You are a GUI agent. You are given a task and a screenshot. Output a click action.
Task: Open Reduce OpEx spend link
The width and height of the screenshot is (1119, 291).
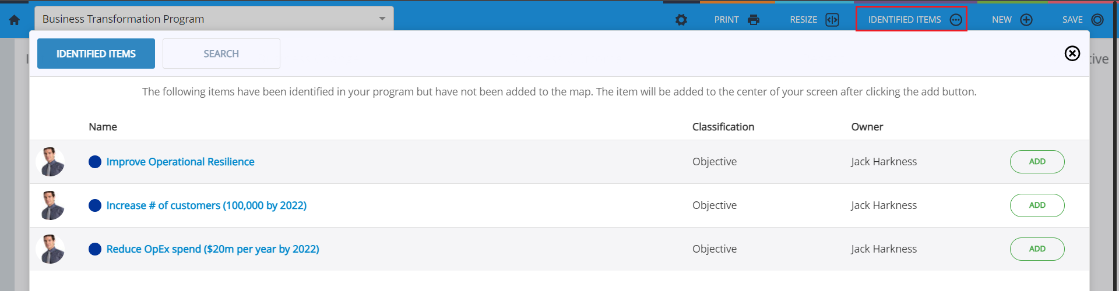coord(213,249)
